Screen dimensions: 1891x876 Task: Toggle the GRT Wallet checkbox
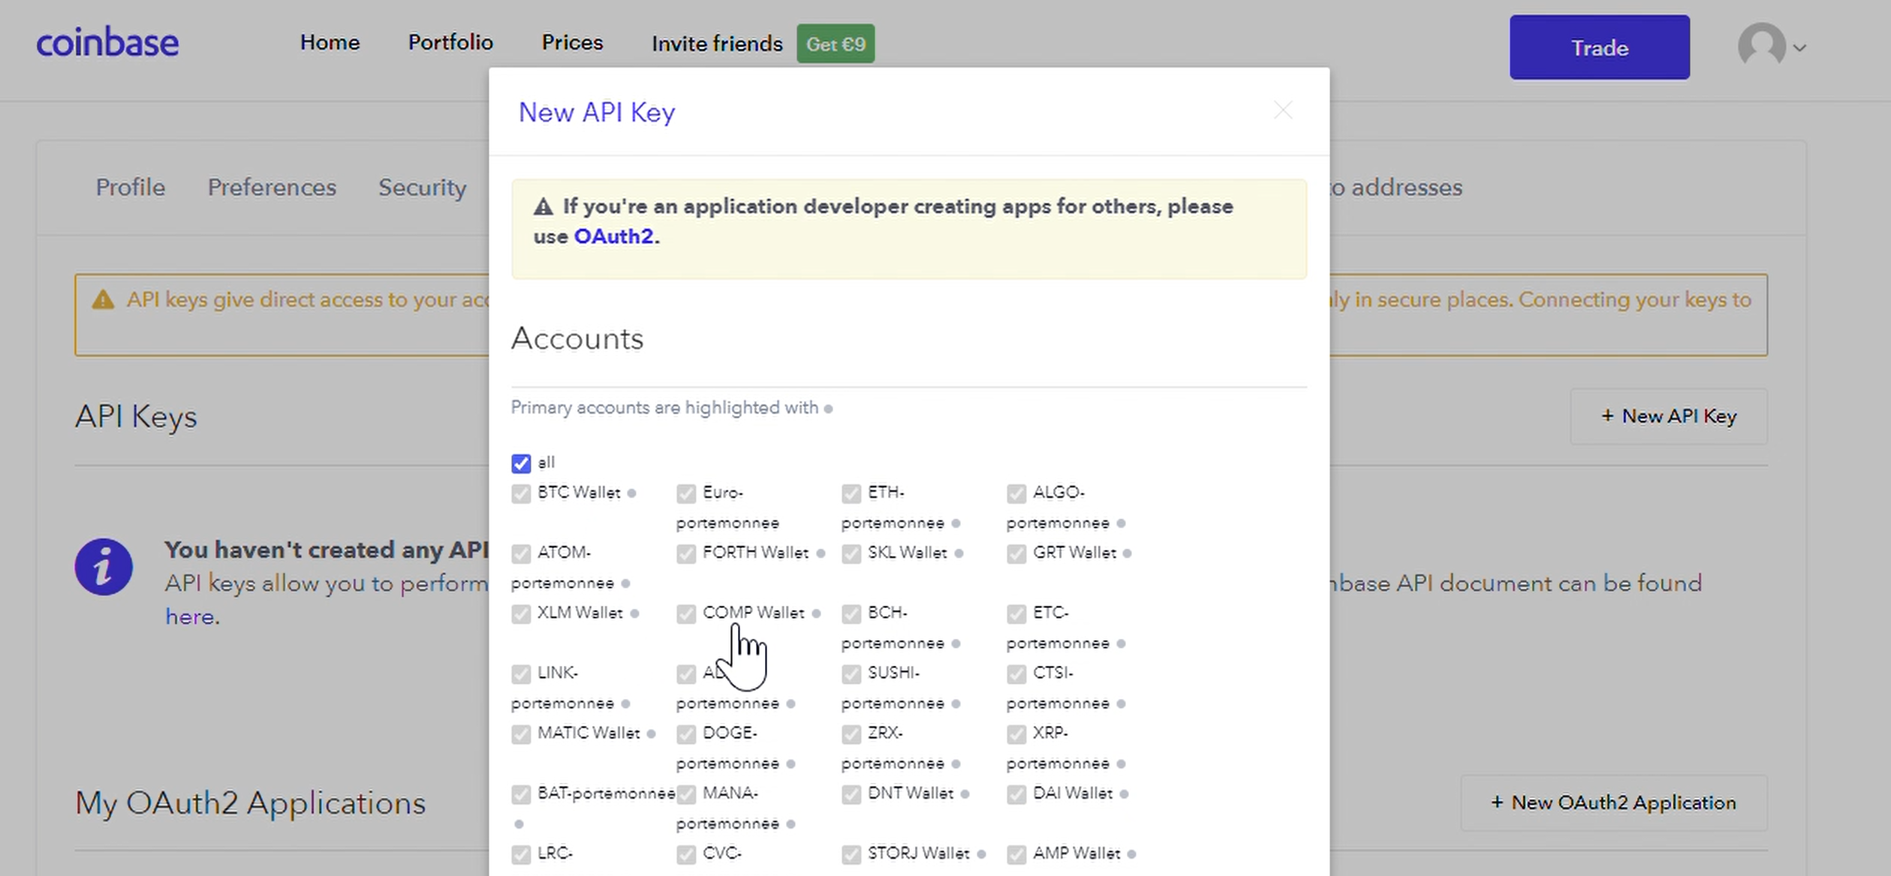point(1016,553)
